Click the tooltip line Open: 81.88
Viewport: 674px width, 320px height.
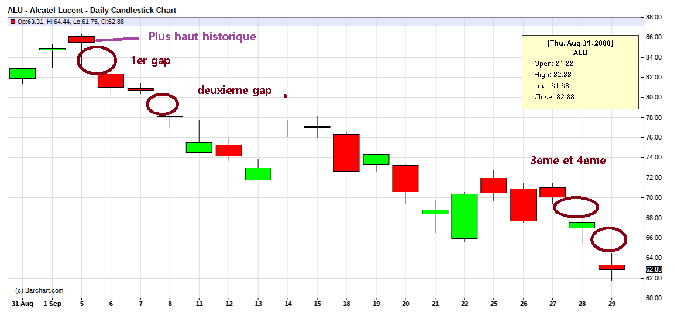tap(553, 64)
